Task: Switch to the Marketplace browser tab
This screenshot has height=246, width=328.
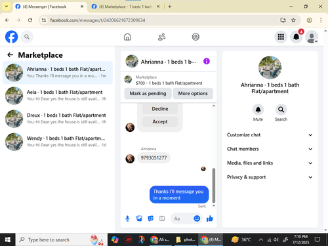Action: [125, 7]
